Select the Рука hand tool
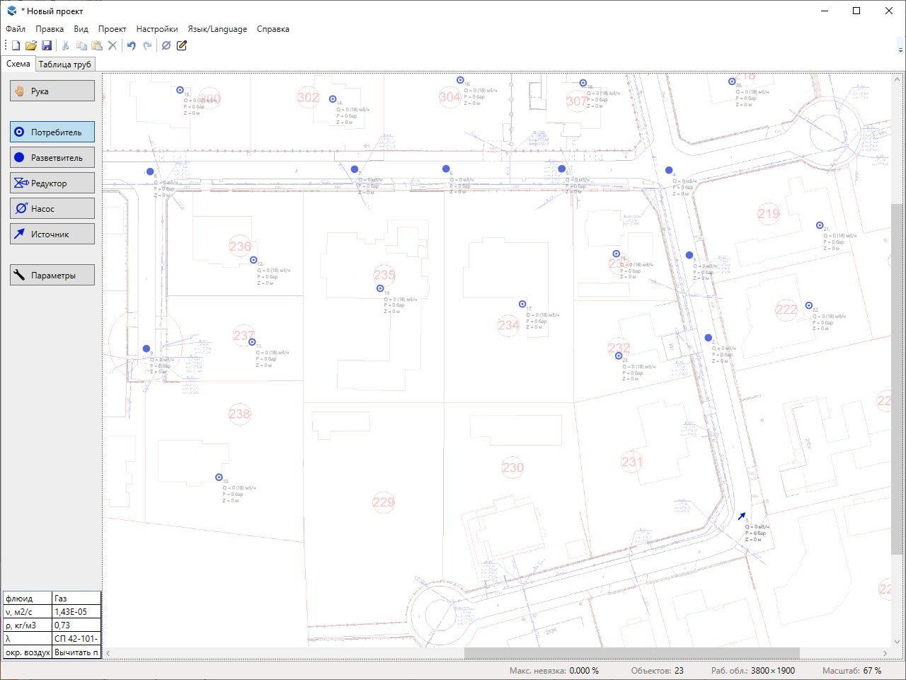The width and height of the screenshot is (906, 680). [x=52, y=91]
